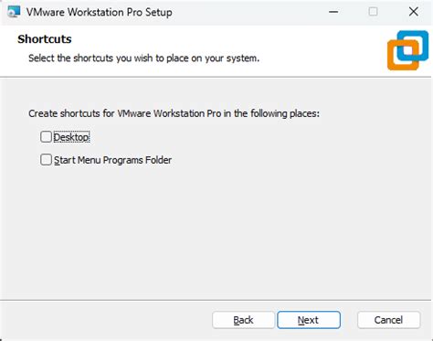Click the VMware Workstation Pro Setup title
This screenshot has width=433, height=341.
tap(100, 12)
